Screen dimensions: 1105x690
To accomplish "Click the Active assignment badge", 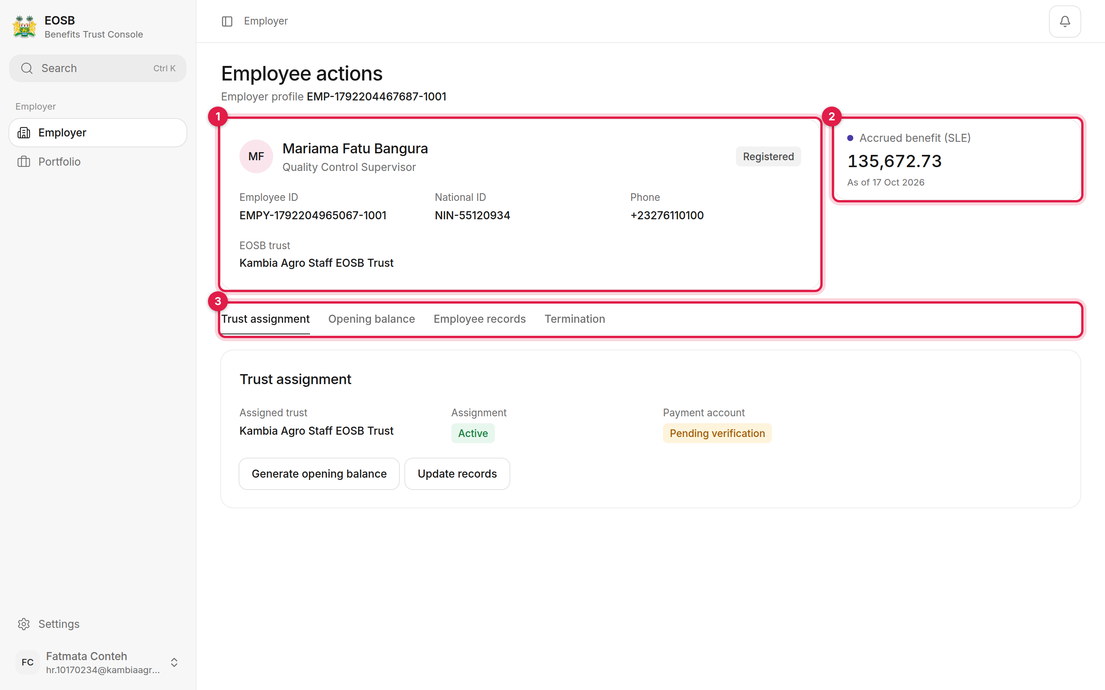I will click(x=473, y=433).
